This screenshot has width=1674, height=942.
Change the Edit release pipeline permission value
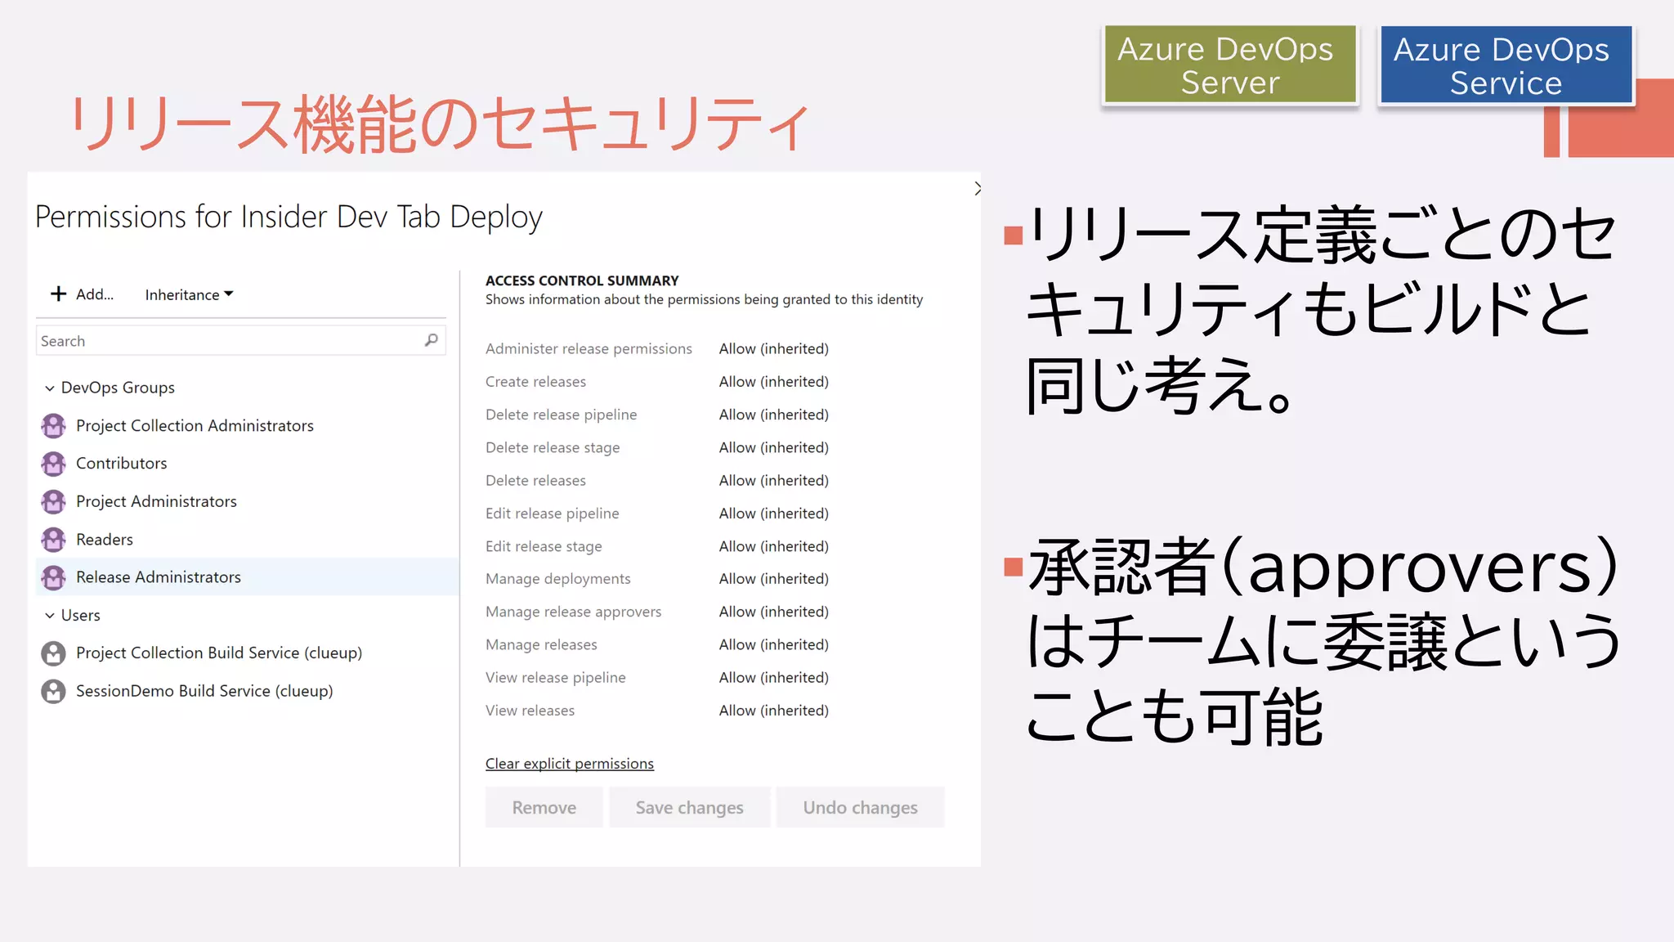point(773,513)
